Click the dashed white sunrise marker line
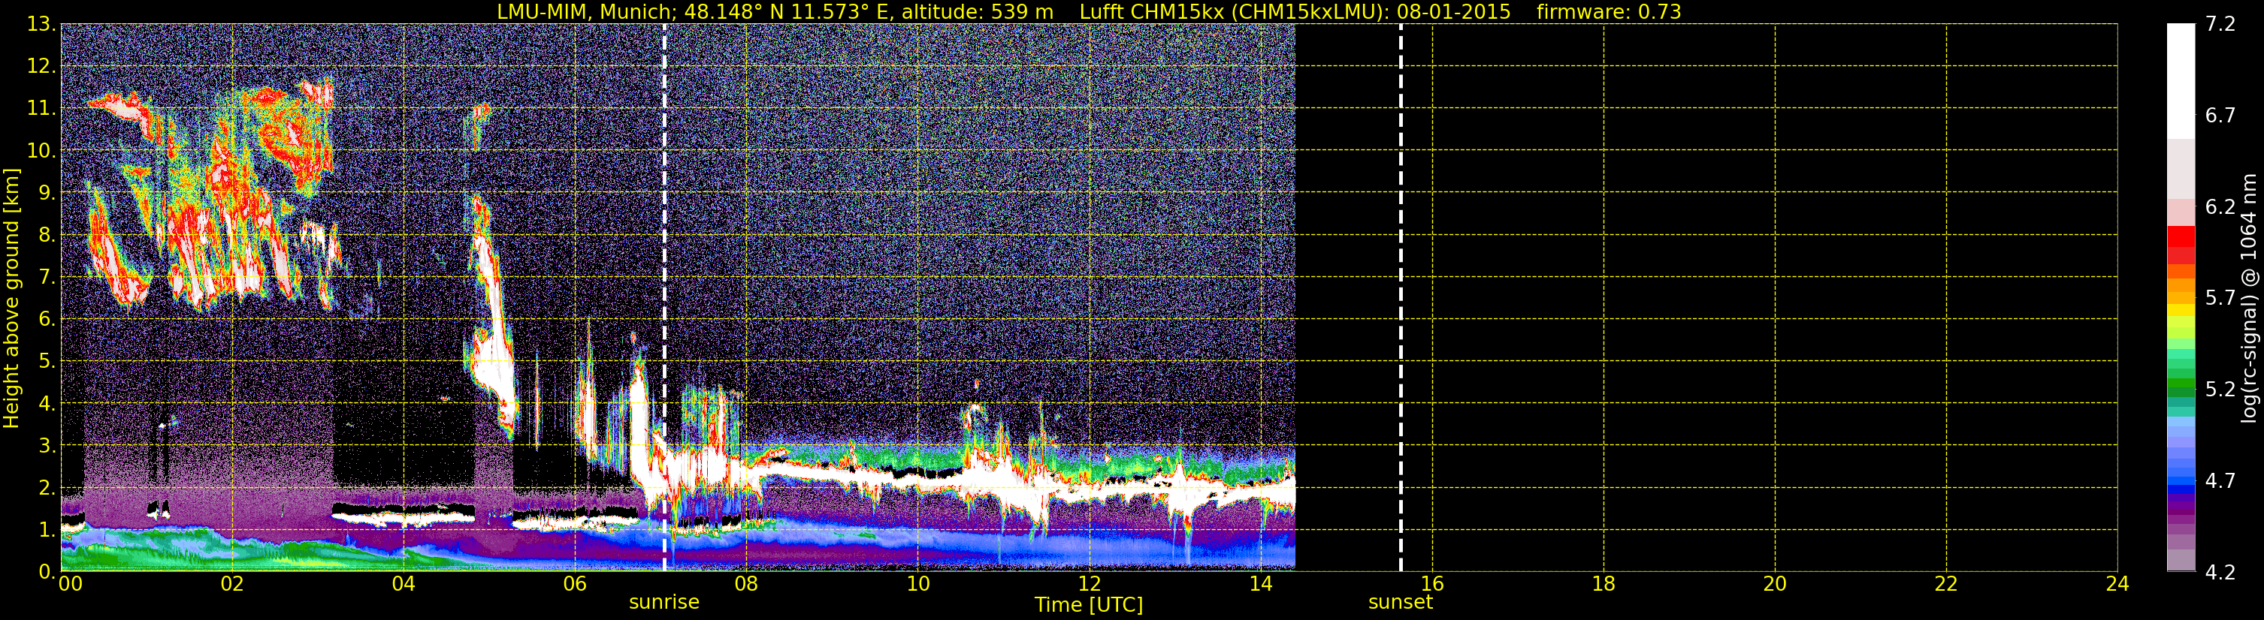 pyautogui.click(x=663, y=298)
